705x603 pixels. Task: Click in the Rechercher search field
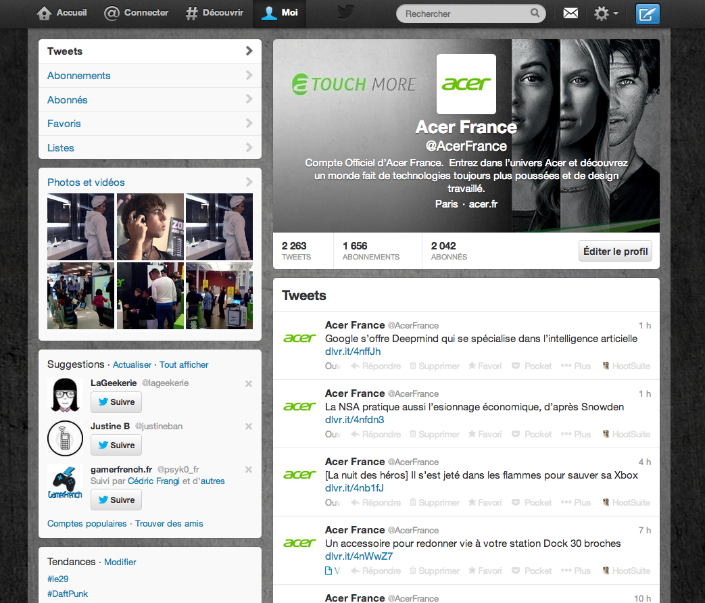coord(470,14)
